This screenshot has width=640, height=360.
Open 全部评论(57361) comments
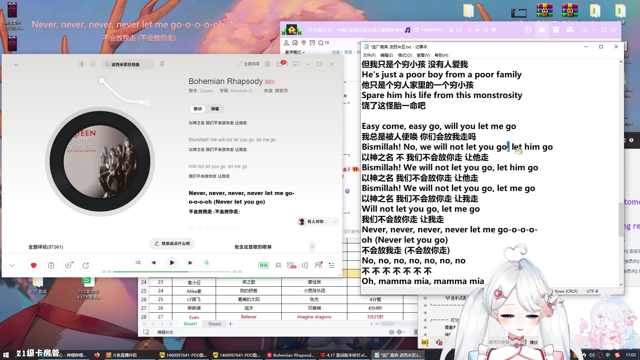pyautogui.click(x=46, y=247)
